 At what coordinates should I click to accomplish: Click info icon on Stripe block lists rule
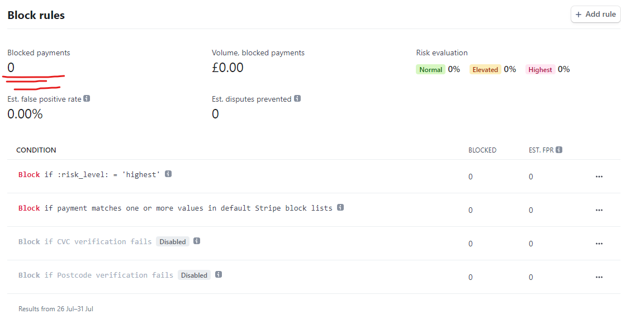(340, 207)
